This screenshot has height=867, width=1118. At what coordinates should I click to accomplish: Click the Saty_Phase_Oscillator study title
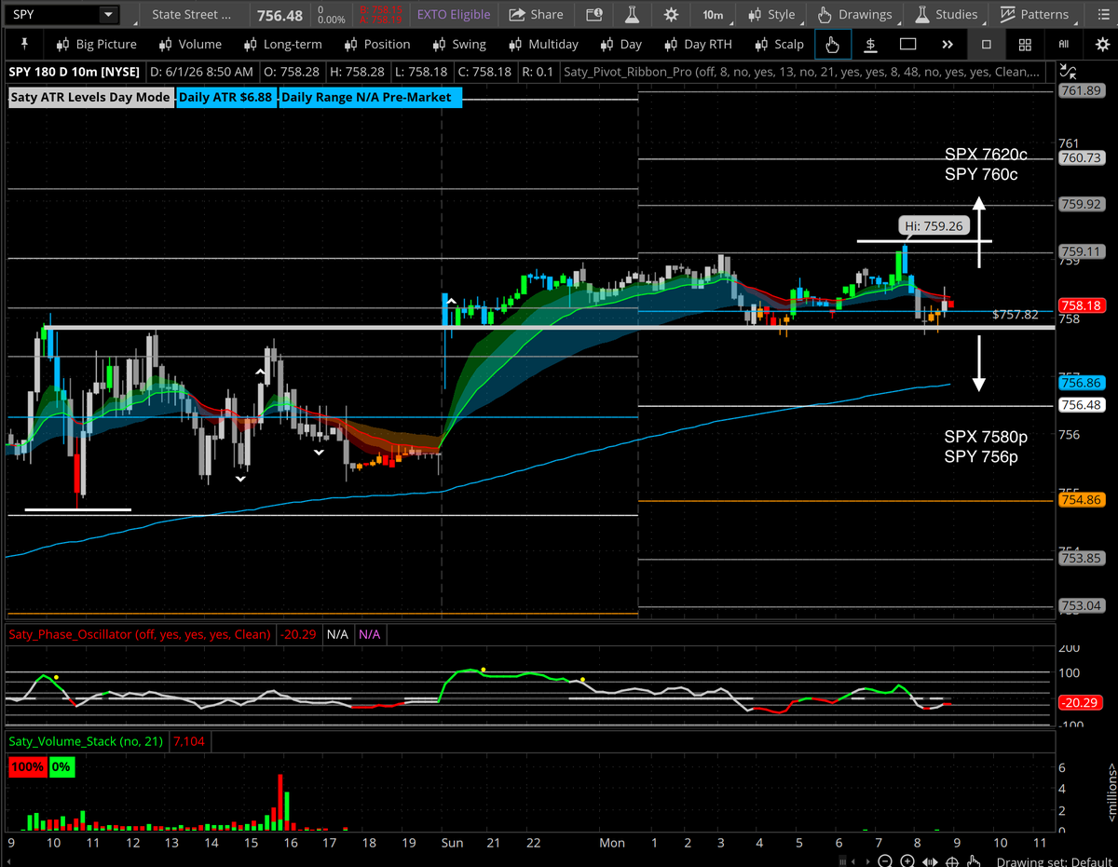point(140,634)
